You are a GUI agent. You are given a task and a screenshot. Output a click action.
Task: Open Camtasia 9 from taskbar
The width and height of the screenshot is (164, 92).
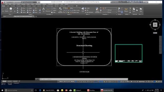78,90
